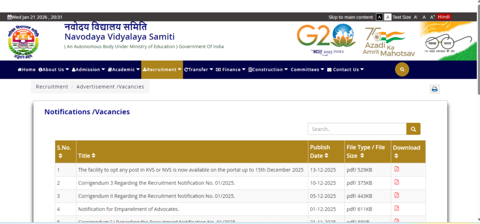Image resolution: width=480 pixels, height=224 pixels.
Task: Click the Notifications /Vacancies heading
Action: click(87, 112)
